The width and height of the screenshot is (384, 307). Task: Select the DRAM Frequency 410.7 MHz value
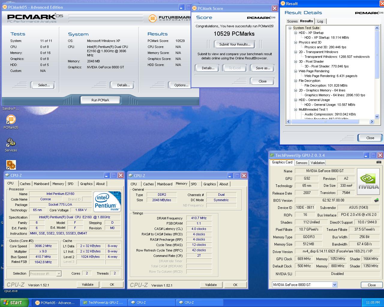[199, 218]
